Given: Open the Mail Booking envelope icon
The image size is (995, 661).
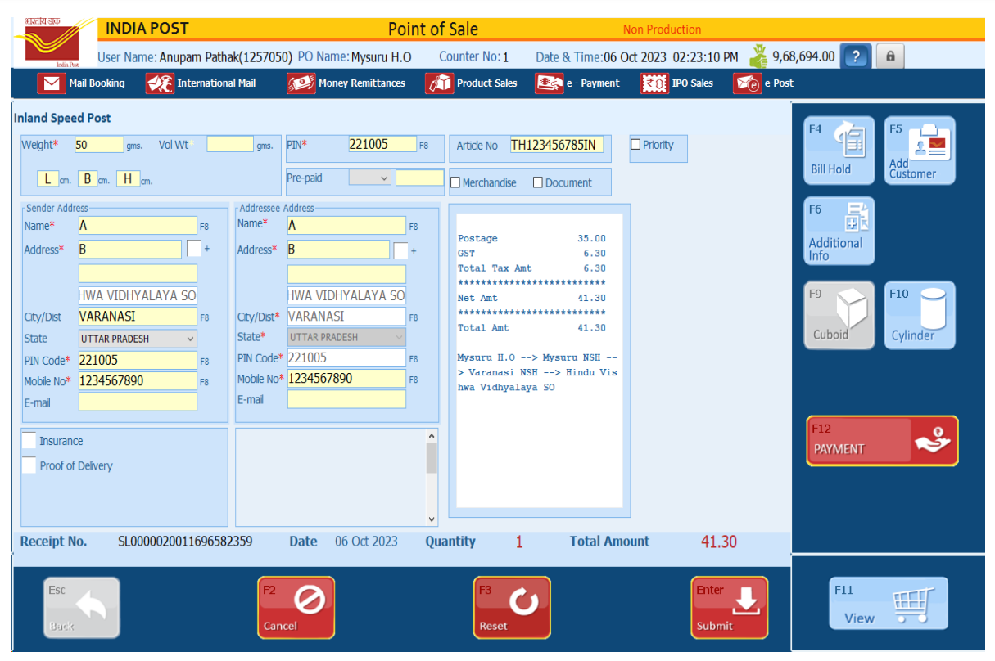Looking at the screenshot, I should [52, 83].
